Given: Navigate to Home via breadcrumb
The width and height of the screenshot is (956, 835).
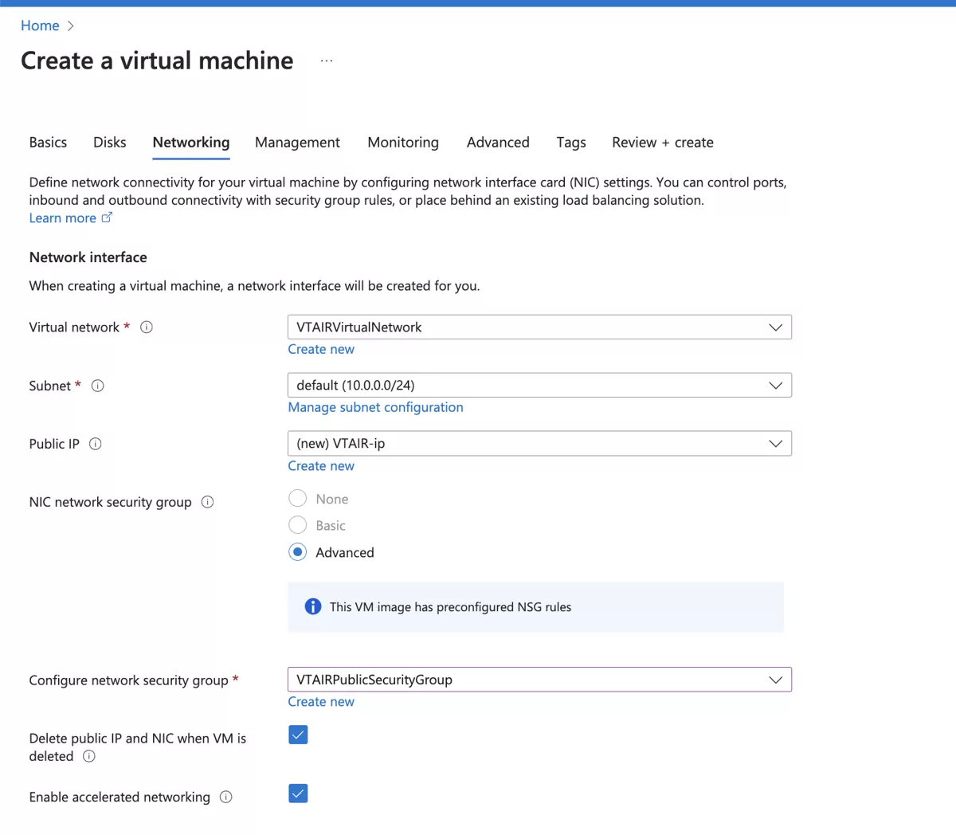Looking at the screenshot, I should [40, 25].
